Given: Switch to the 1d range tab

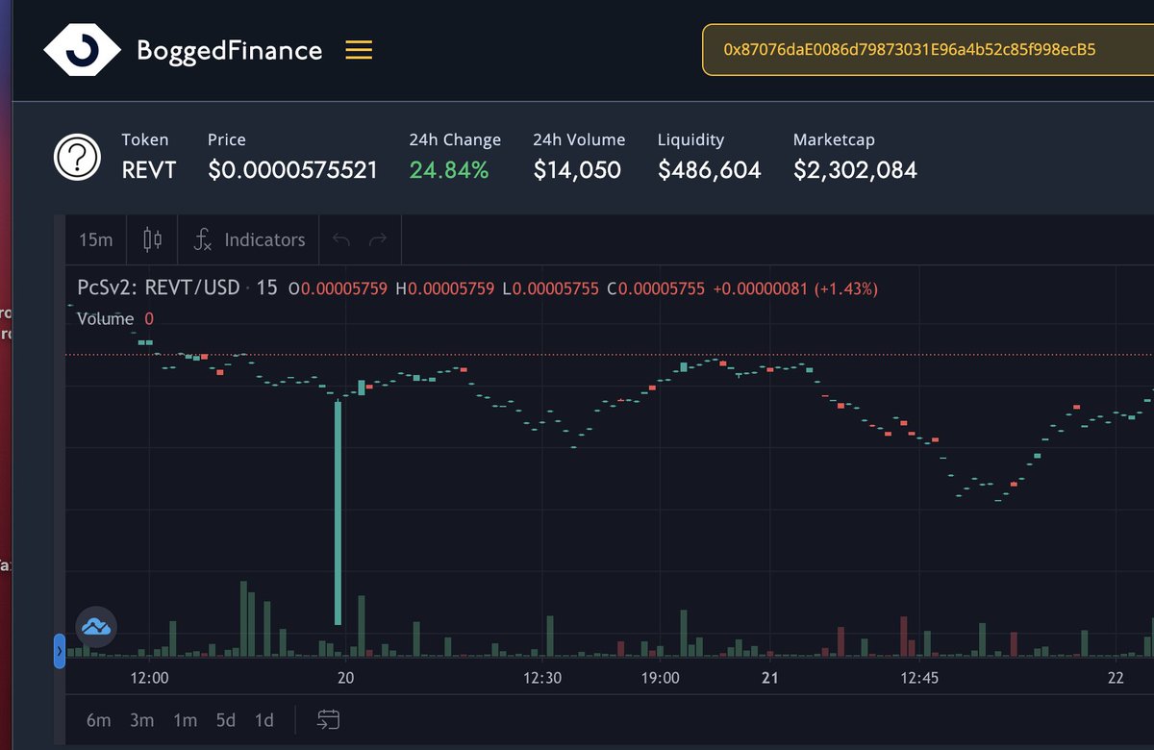Looking at the screenshot, I should click(x=263, y=718).
